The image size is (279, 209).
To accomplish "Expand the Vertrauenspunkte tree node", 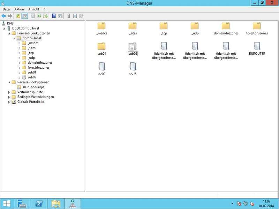I will (x=9, y=92).
